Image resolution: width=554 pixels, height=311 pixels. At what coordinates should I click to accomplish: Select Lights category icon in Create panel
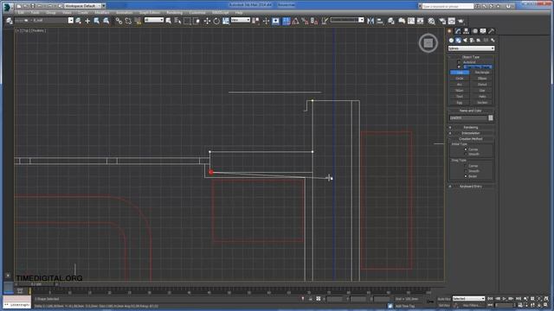click(x=465, y=41)
